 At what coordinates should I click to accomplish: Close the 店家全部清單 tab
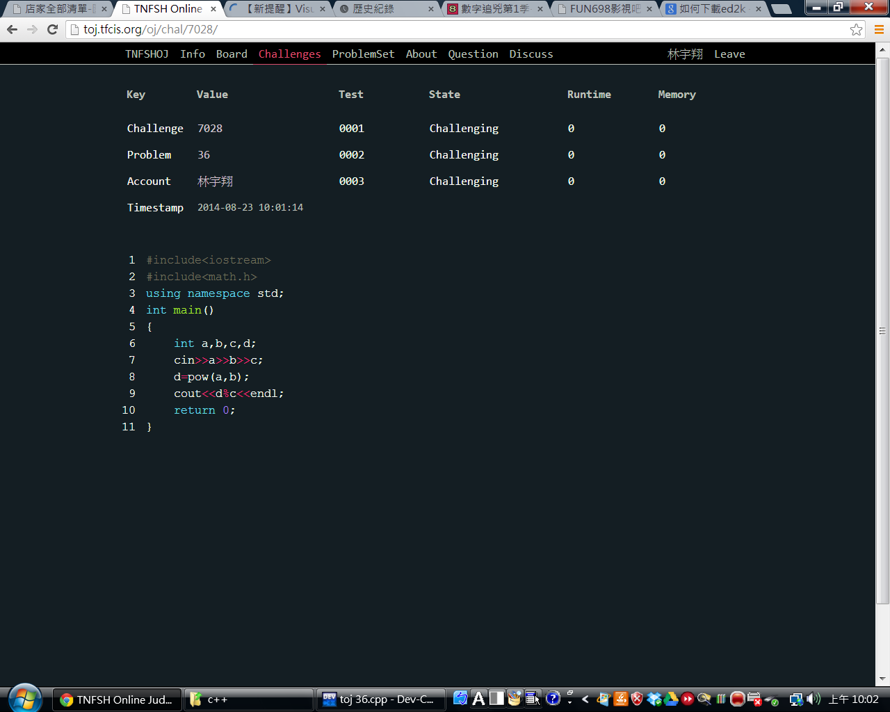(x=104, y=9)
